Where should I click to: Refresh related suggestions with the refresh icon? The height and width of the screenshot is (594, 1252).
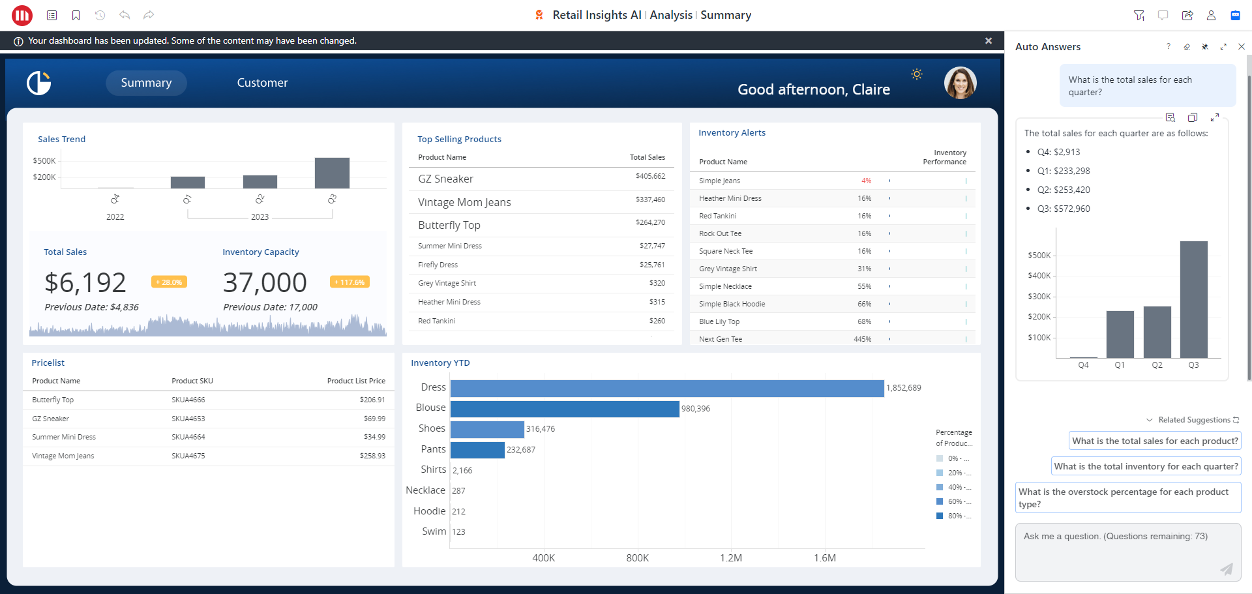(1236, 420)
